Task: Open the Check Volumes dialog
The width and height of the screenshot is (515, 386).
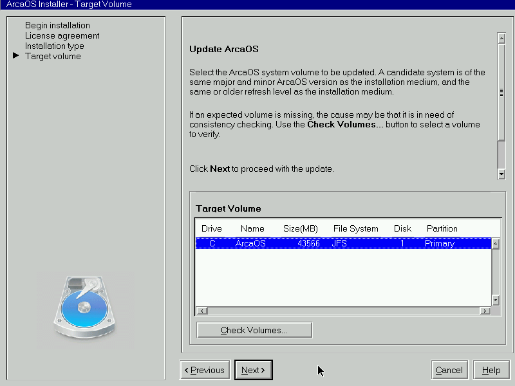Action: (x=254, y=330)
